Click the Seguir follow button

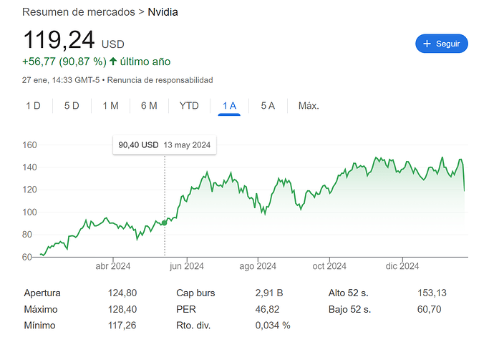[441, 44]
